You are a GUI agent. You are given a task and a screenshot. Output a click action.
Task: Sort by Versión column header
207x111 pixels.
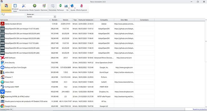65,20
